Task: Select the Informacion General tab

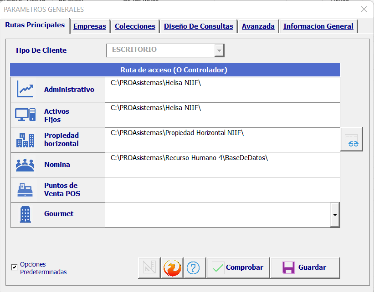Action: pos(318,26)
